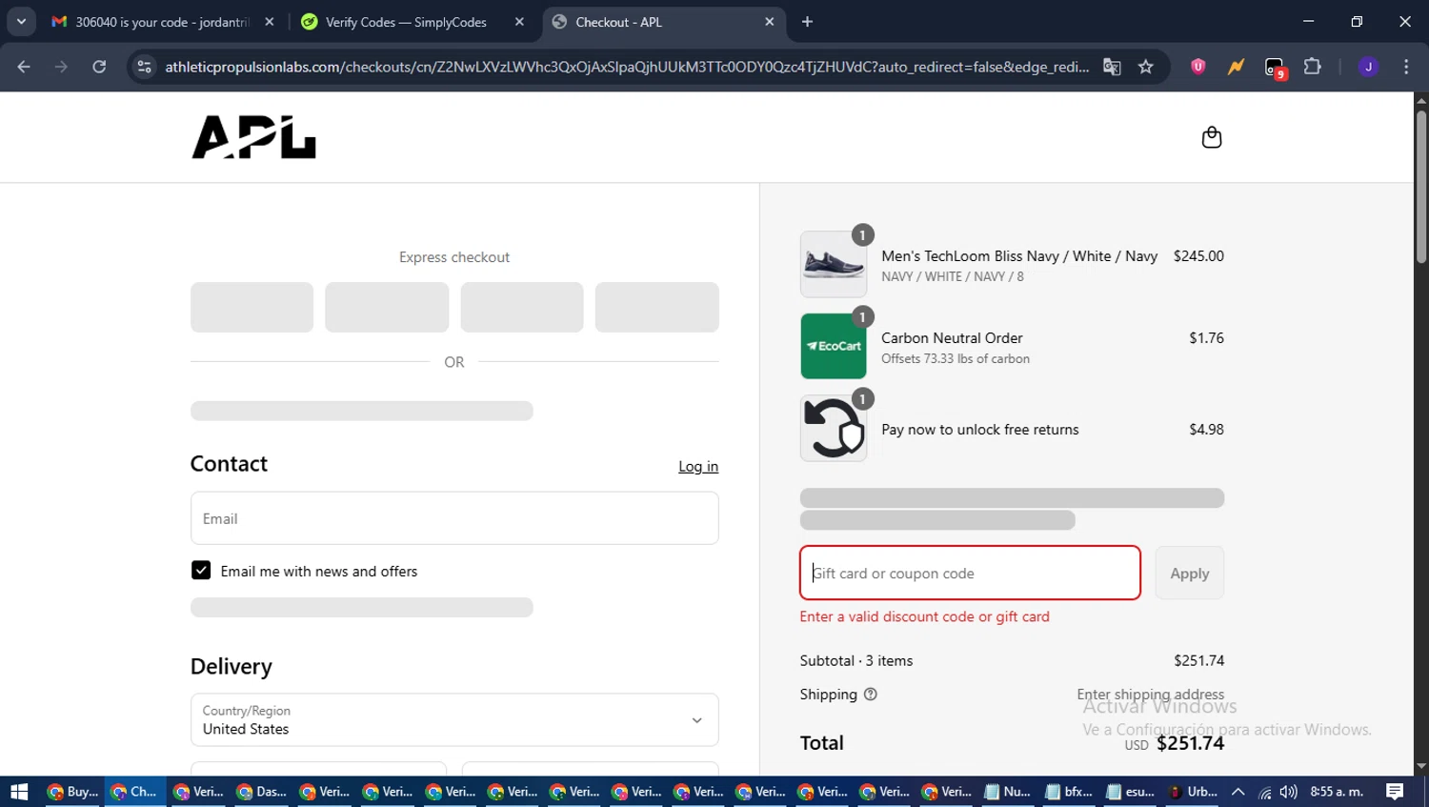Click the page vertical scrollbar thumb
Image resolution: width=1429 pixels, height=807 pixels.
tap(1420, 186)
